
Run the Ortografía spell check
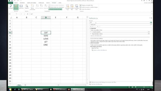(x=11, y=7)
